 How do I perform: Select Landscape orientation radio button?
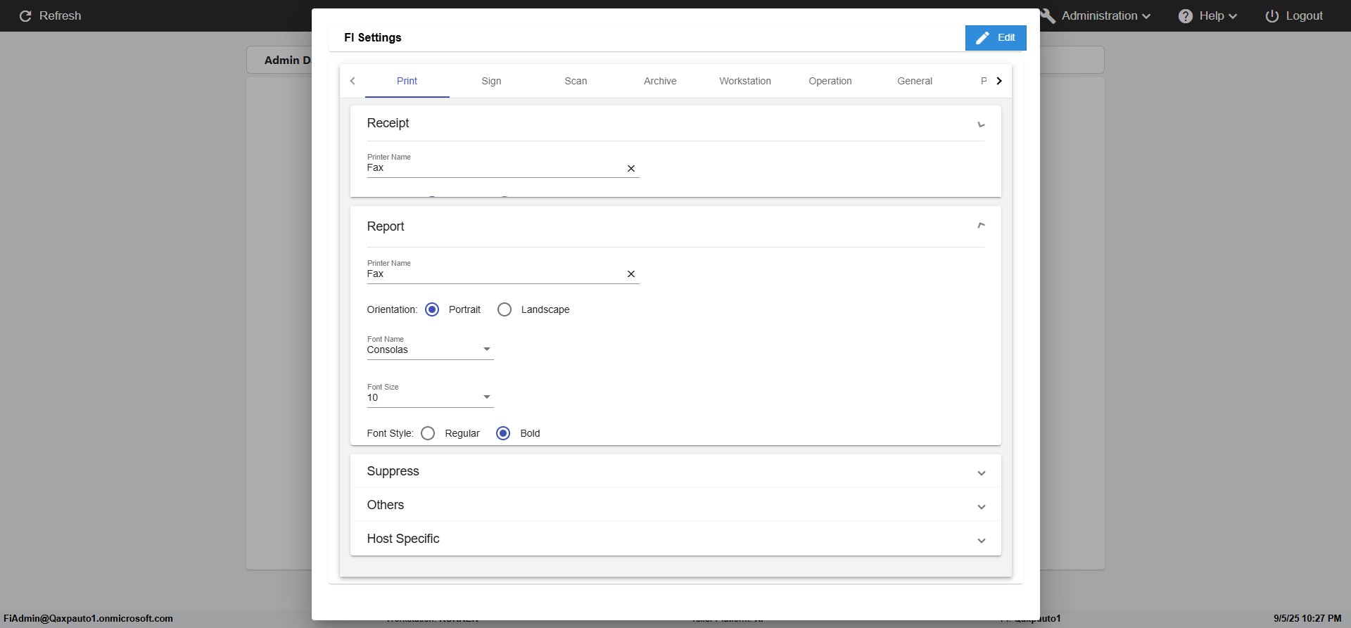[x=505, y=309]
